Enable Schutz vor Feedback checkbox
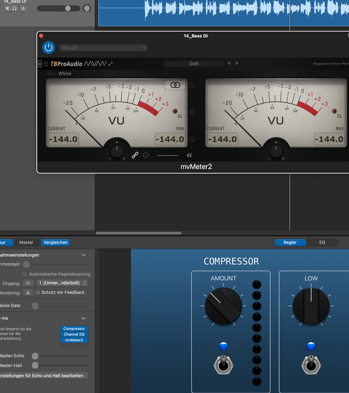The width and height of the screenshot is (349, 393). [38, 292]
